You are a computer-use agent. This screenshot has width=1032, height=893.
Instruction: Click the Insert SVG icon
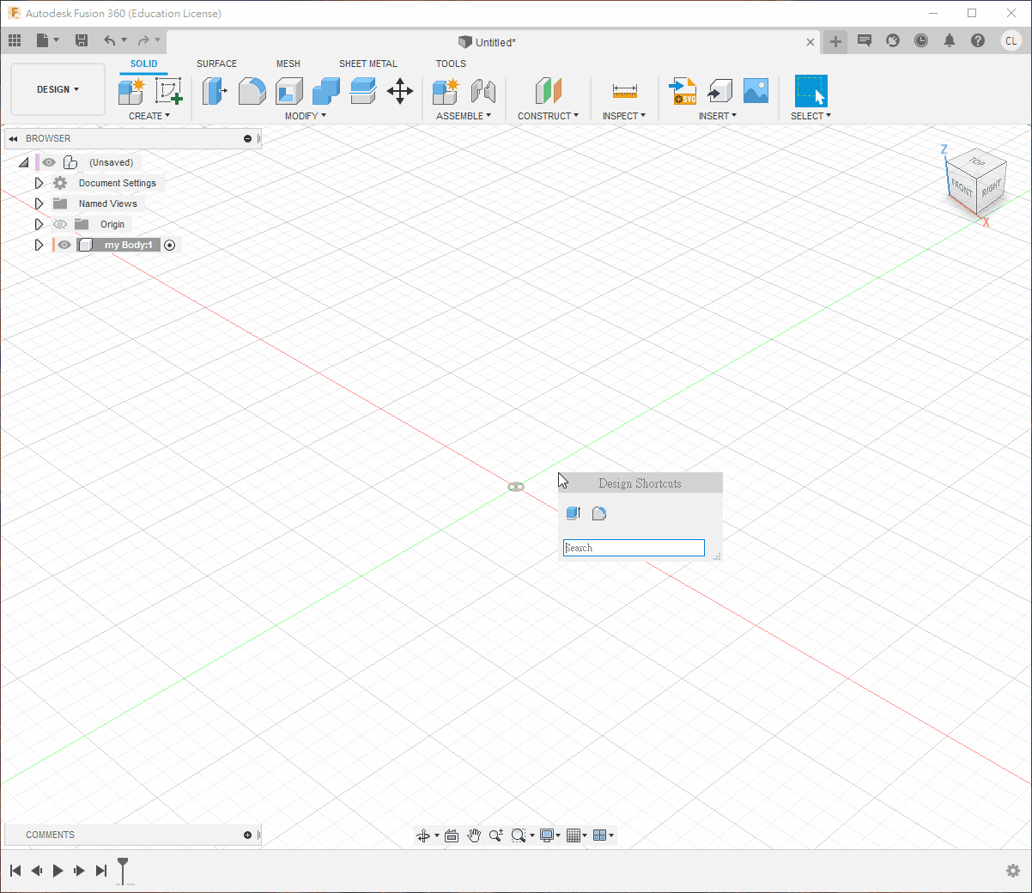(x=683, y=91)
